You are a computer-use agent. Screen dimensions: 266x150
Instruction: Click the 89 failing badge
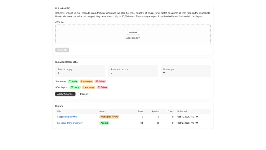(100, 81)
